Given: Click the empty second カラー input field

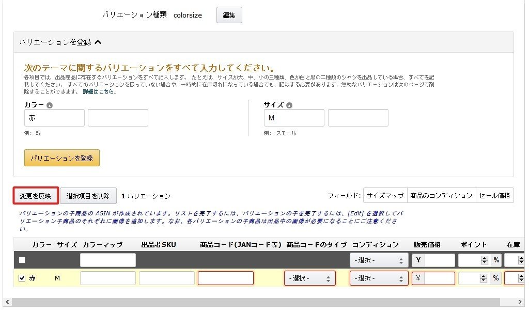Looking at the screenshot, I should 118,118.
